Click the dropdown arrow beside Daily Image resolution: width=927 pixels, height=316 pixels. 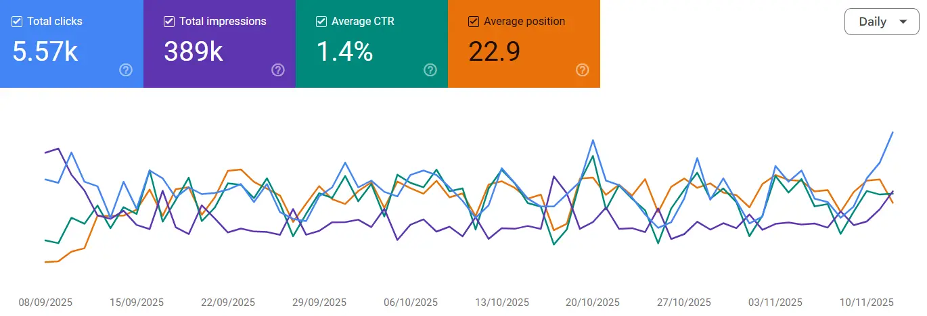[x=903, y=22]
